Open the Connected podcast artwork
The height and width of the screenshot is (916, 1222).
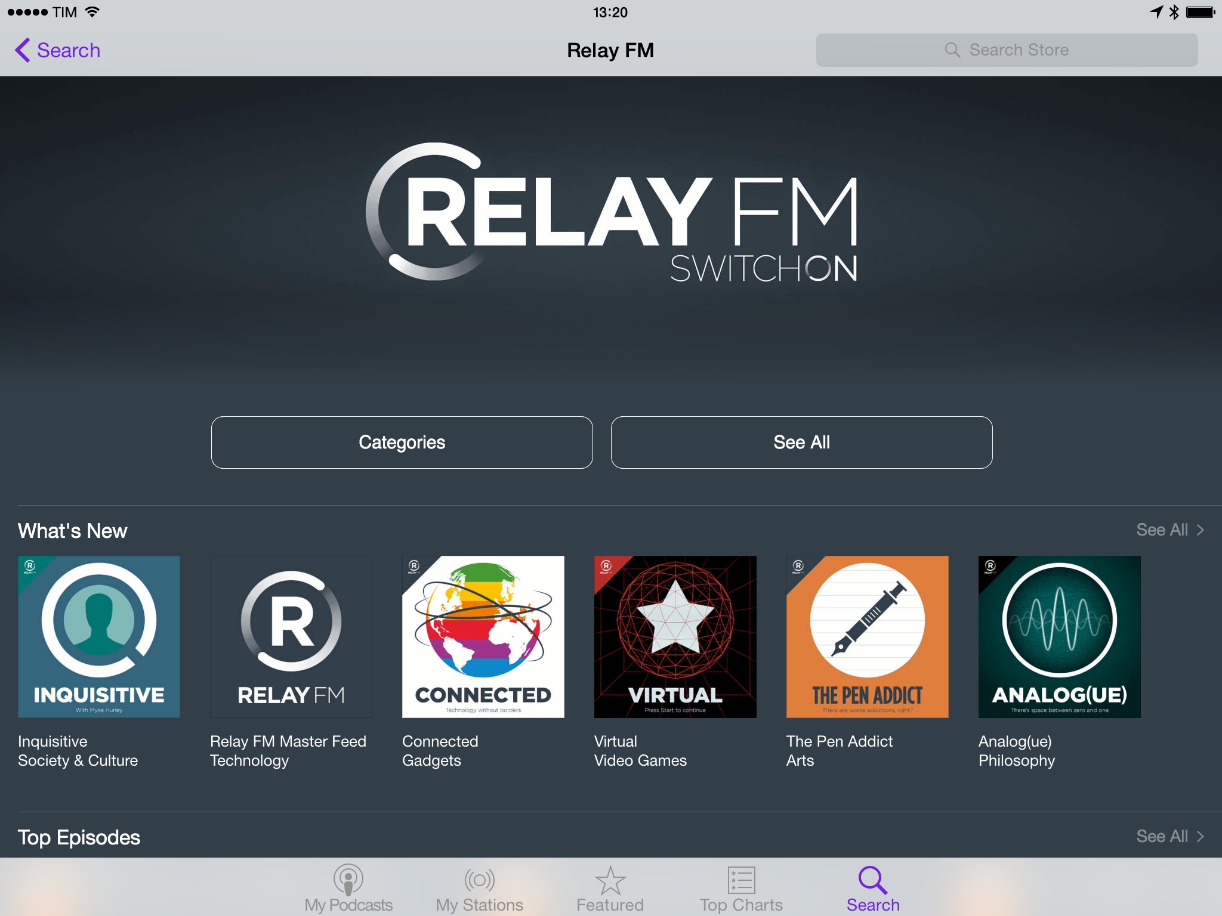(483, 637)
